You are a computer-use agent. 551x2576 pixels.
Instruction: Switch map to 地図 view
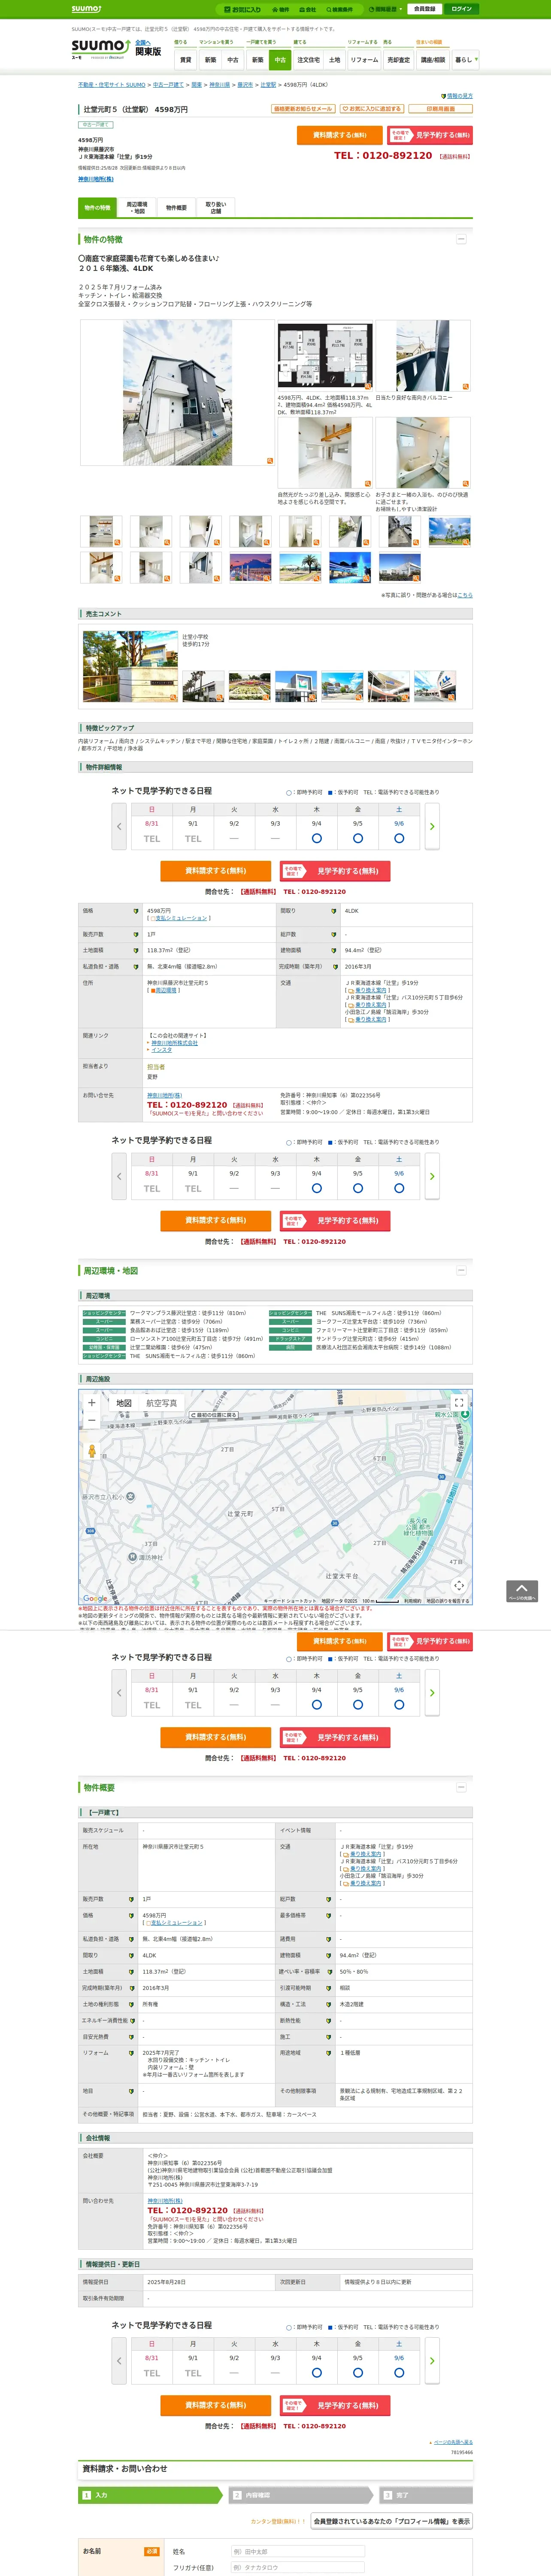[x=124, y=1403]
